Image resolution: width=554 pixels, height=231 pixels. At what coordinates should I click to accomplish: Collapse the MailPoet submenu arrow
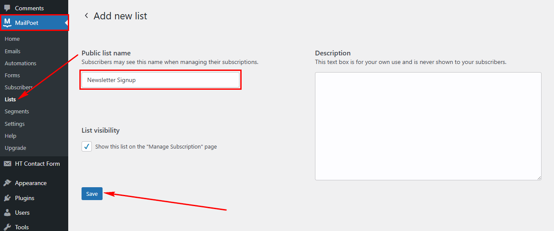[x=66, y=23]
